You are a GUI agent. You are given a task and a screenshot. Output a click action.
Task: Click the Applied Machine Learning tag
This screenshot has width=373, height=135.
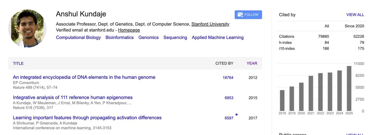click(x=217, y=37)
